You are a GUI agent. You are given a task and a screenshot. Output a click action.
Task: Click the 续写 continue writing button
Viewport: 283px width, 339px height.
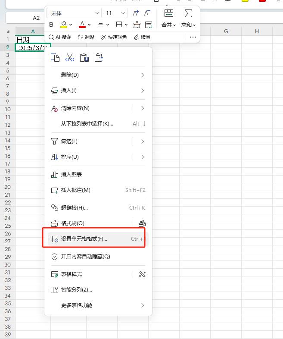pyautogui.click(x=142, y=37)
